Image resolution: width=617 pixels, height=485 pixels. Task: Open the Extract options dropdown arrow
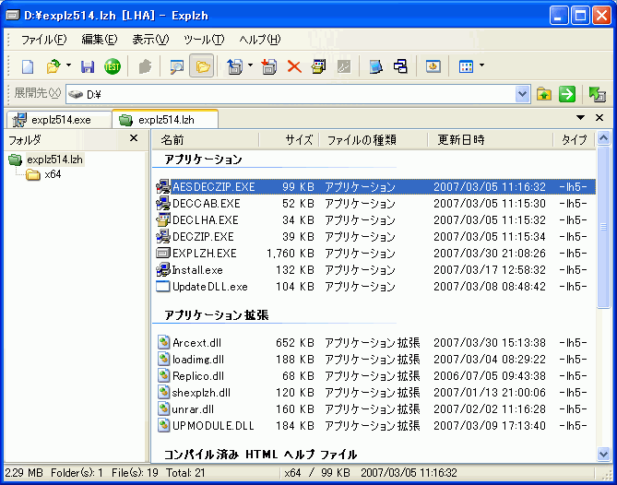tap(250, 65)
